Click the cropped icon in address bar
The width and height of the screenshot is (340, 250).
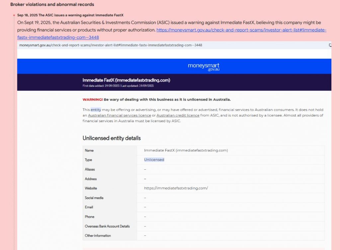330,45
